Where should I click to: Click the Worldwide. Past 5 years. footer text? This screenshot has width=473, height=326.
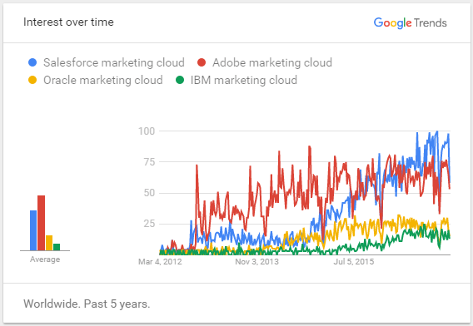(x=87, y=304)
